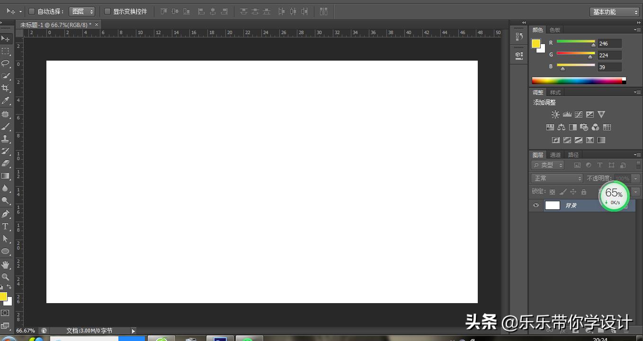Screen dimensions: 643x341
Task: Enable the 自动选择 checkbox
Action: click(x=32, y=11)
